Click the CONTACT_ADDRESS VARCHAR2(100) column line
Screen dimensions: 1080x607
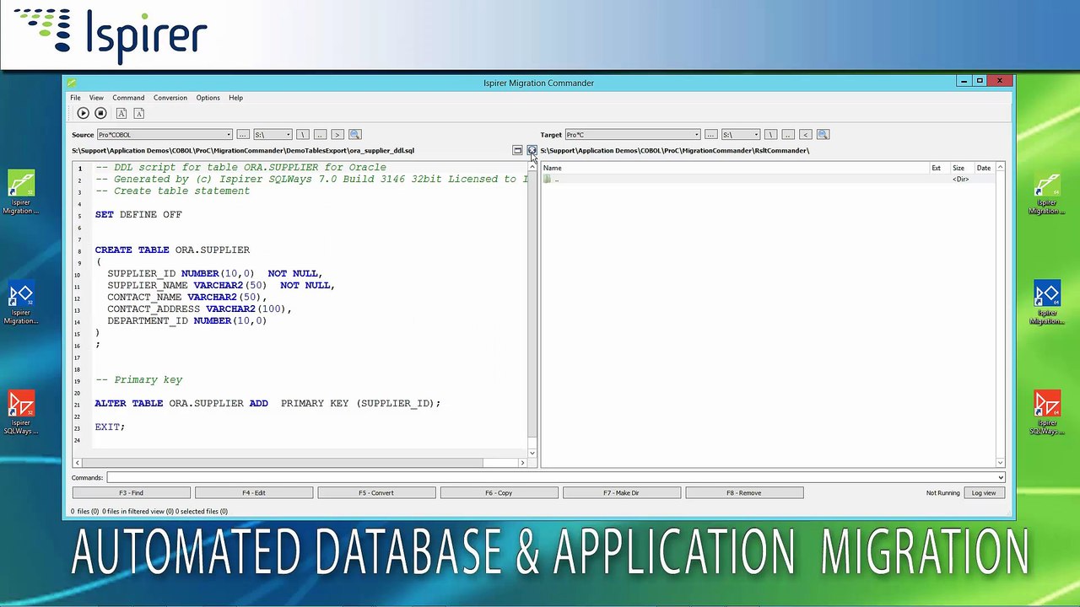[199, 309]
